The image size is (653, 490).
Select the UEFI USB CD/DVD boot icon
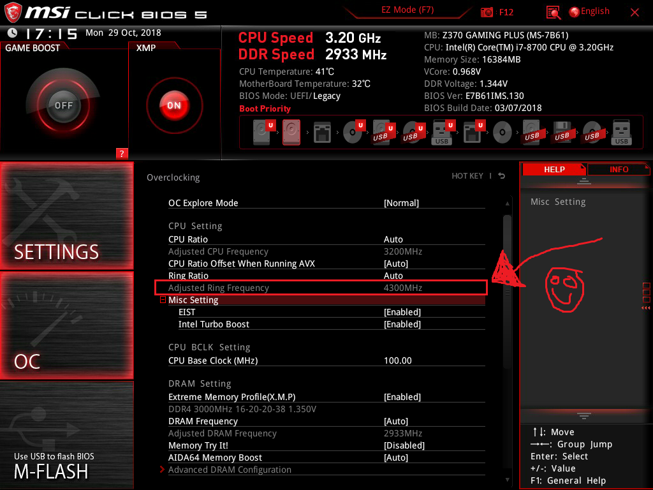[413, 132]
